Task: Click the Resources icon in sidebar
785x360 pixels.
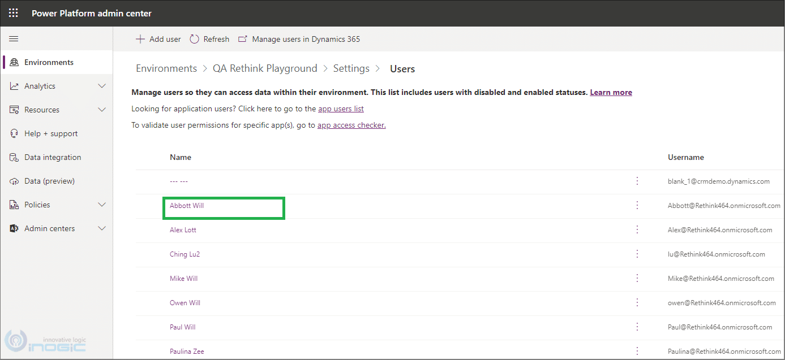Action: [x=14, y=110]
